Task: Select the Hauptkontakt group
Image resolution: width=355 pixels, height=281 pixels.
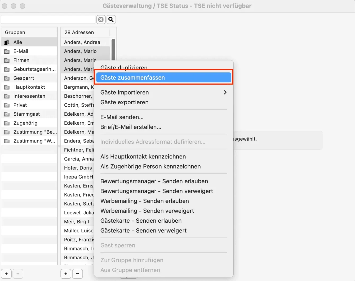Action: [29, 87]
